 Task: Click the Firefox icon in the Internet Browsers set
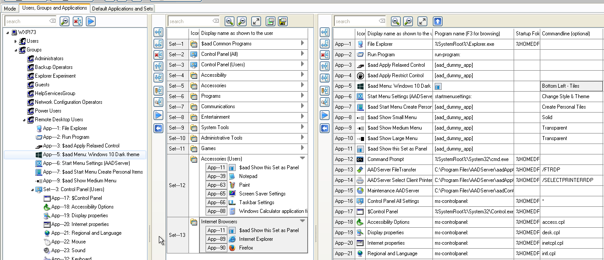[x=232, y=248]
